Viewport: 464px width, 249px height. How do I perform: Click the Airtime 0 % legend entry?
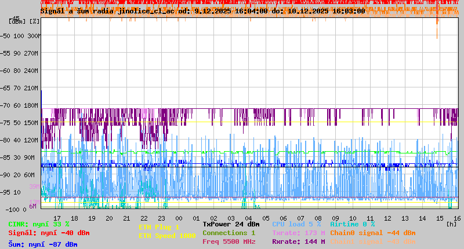coord(352,224)
